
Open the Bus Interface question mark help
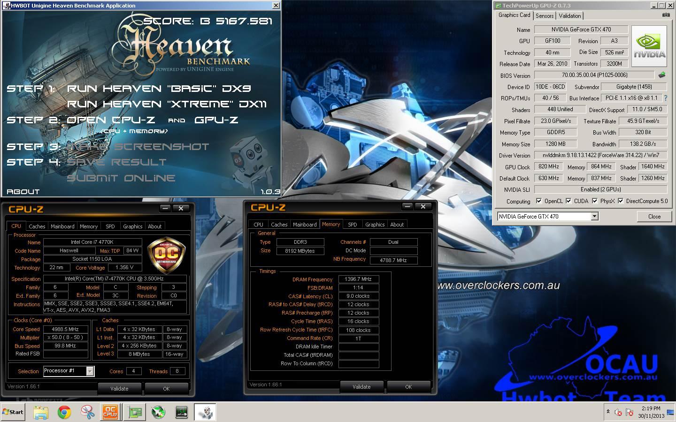[x=665, y=98]
